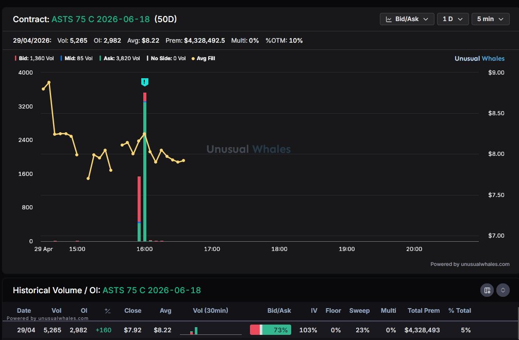The image size is (519, 340).
Task: Sort table by Vol column
Action: pos(56,311)
